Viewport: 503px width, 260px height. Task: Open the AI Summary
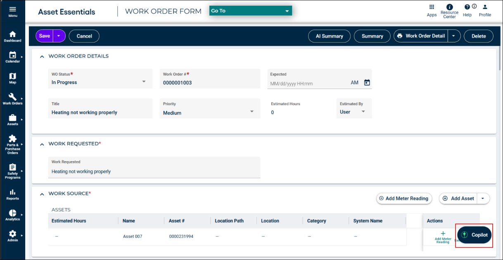tap(330, 36)
